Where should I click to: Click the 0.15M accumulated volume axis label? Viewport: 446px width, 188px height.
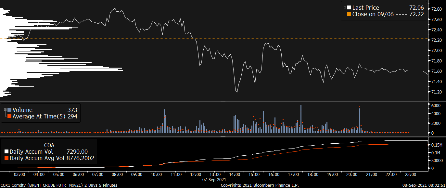tap(436, 145)
